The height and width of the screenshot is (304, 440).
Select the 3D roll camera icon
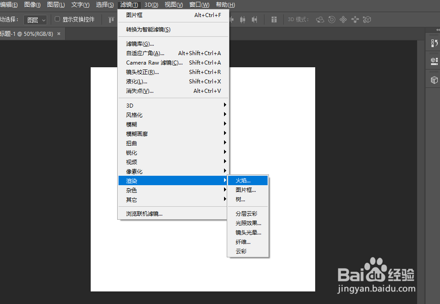pyautogui.click(x=332, y=20)
